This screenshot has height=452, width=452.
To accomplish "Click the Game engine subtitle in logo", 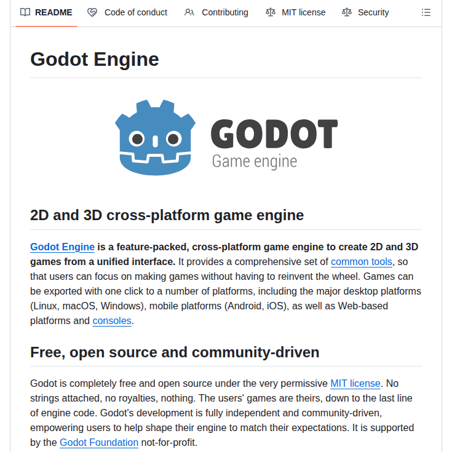I will pos(255,161).
